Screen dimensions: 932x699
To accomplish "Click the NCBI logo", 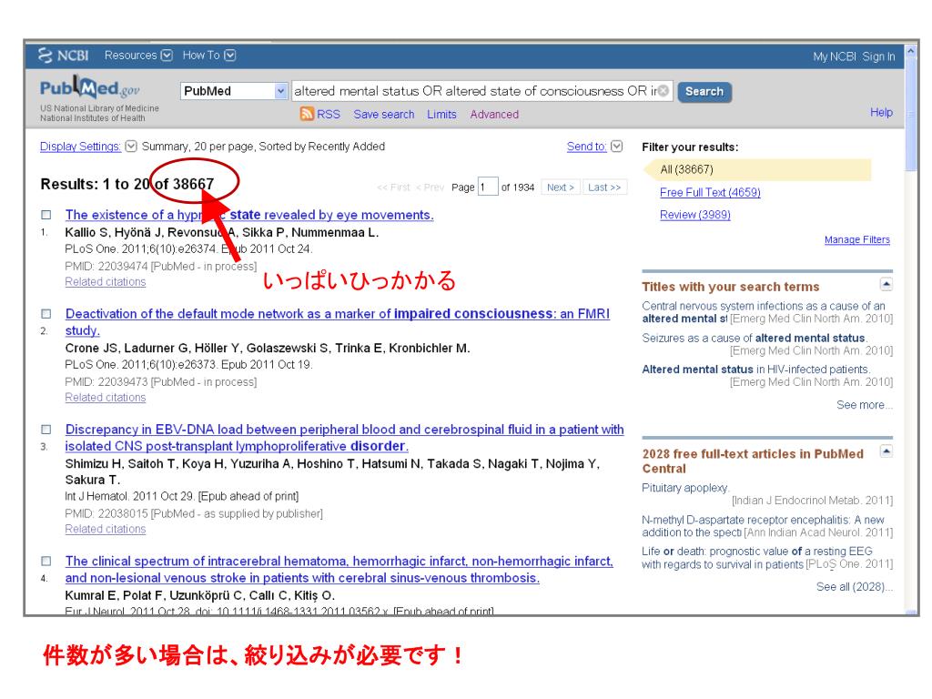I will (63, 56).
